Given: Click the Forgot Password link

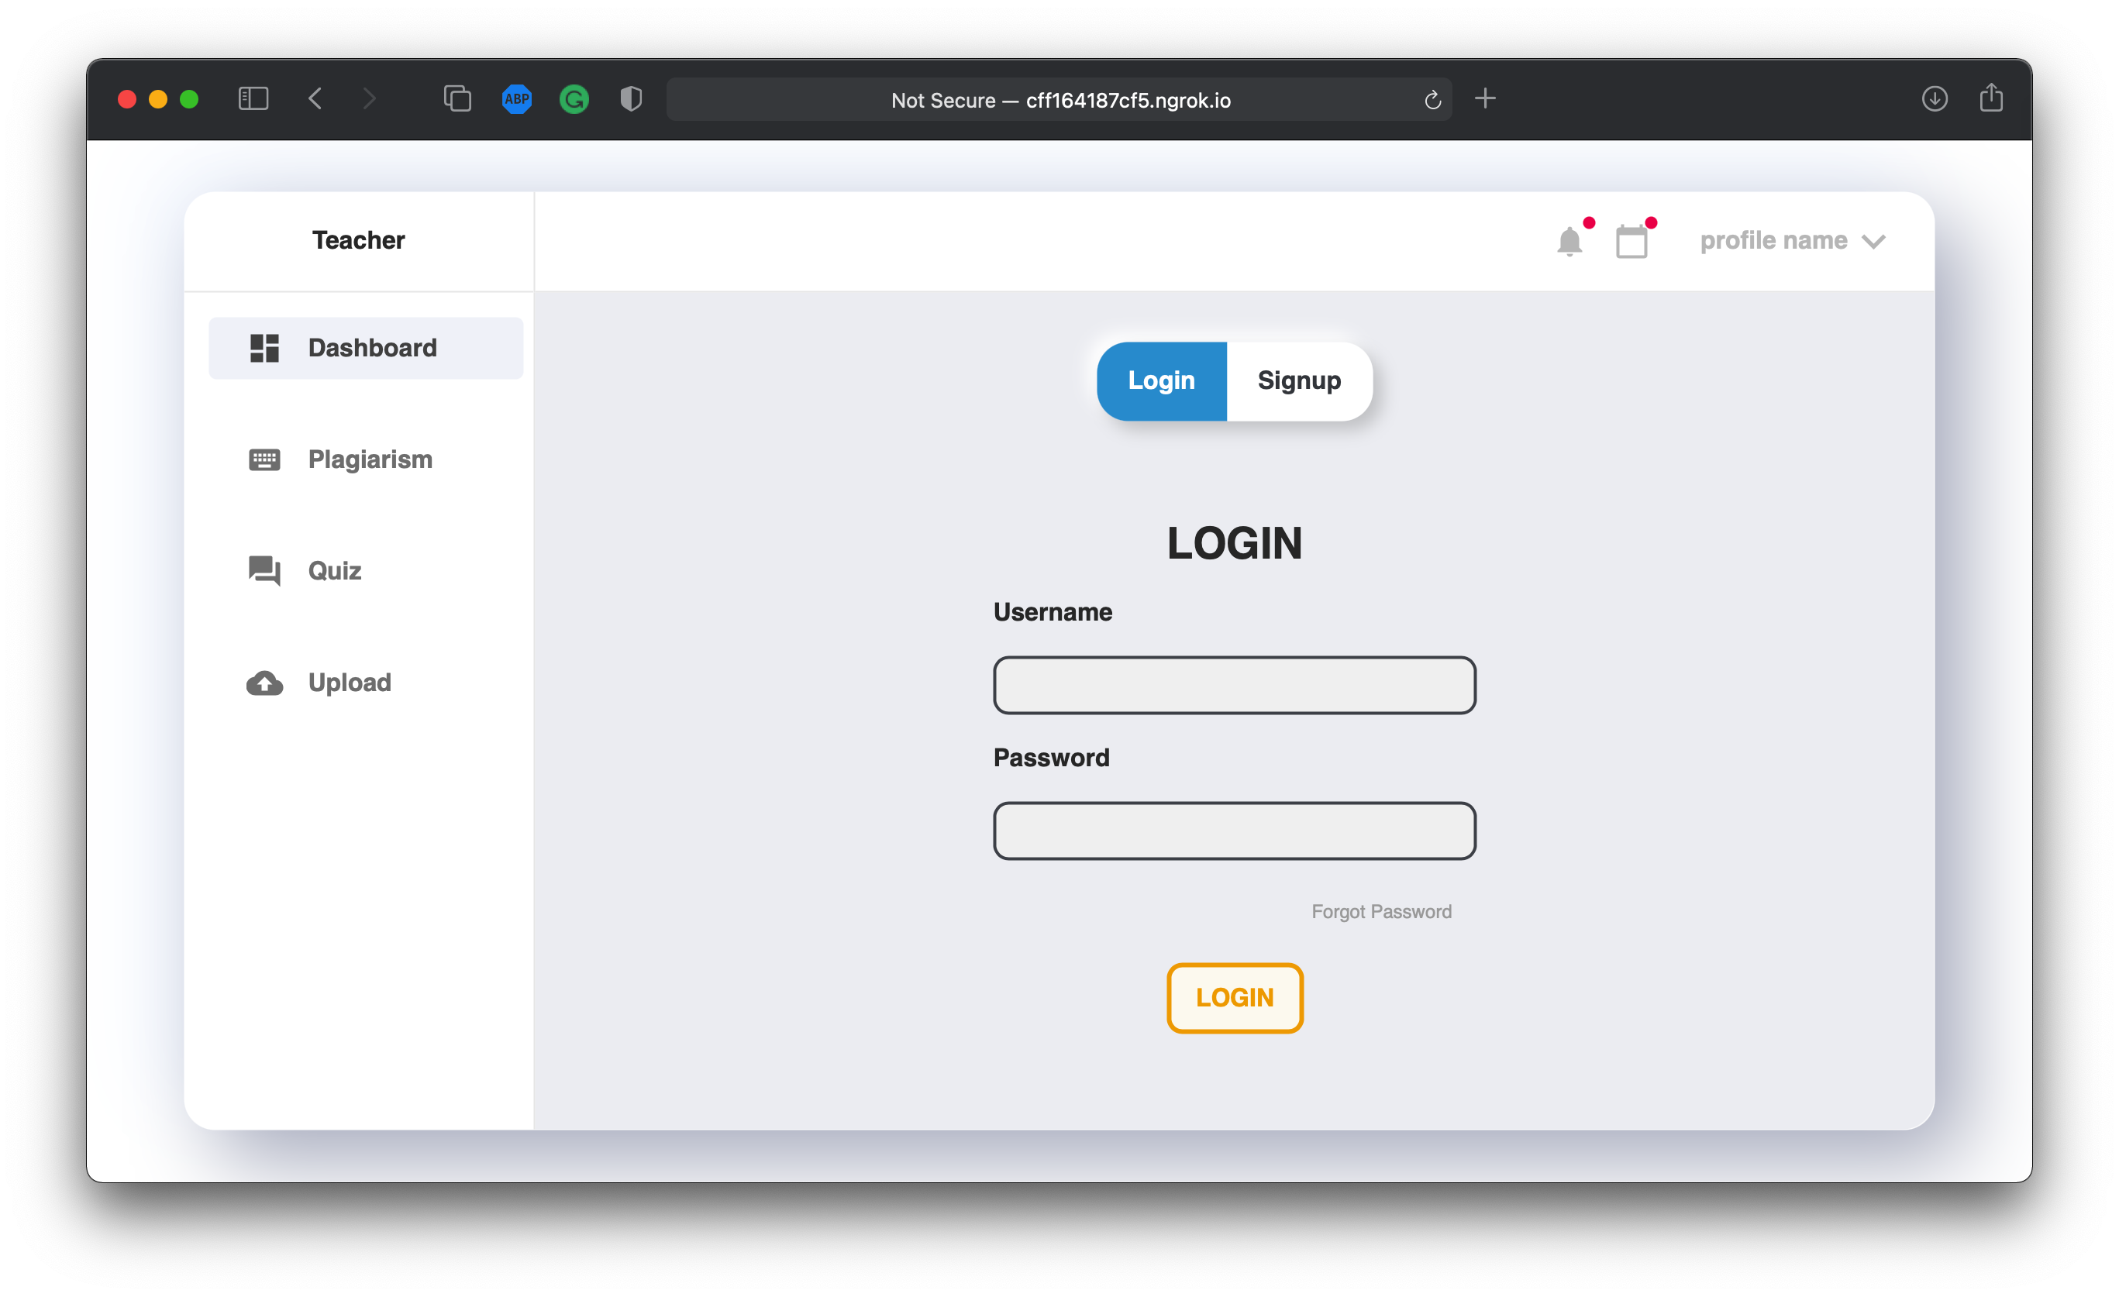Looking at the screenshot, I should click(1381, 911).
